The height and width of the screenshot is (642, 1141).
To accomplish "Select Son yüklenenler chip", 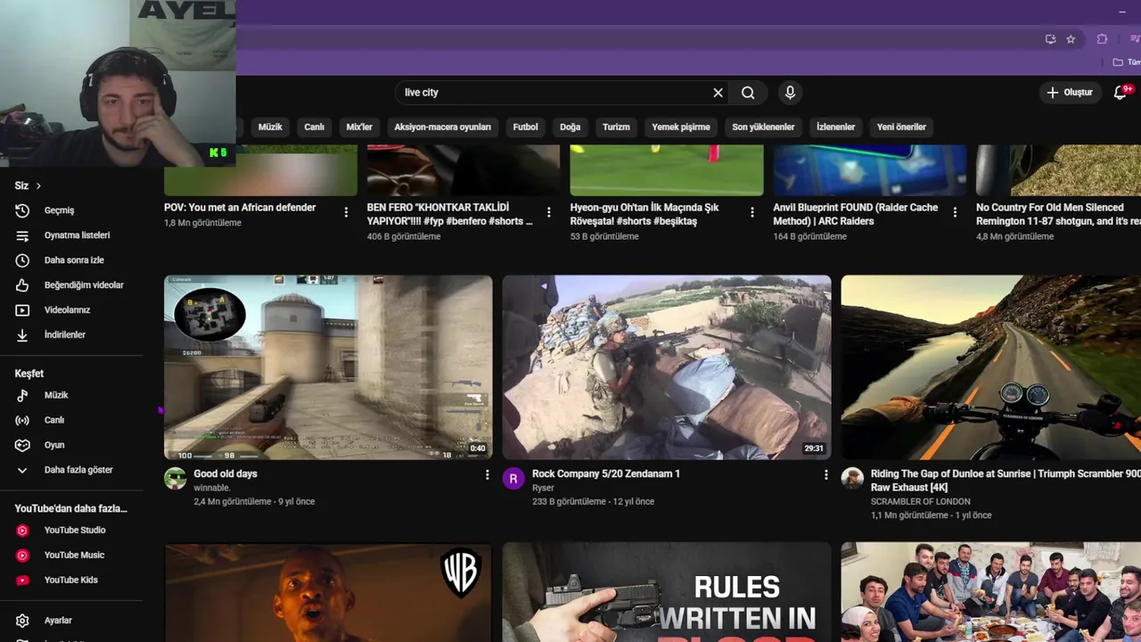I will click(763, 127).
